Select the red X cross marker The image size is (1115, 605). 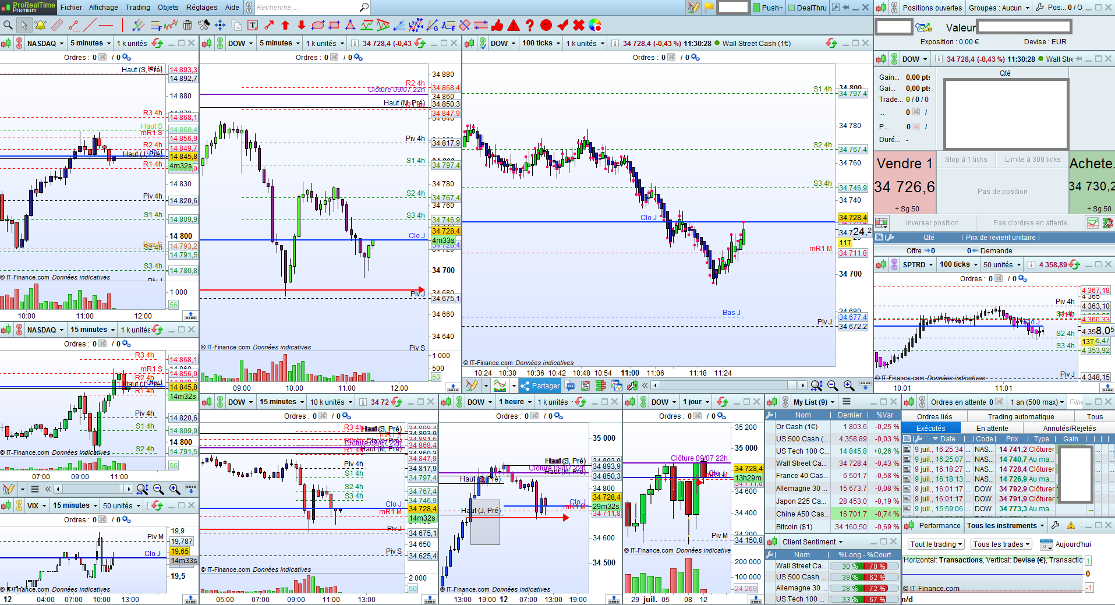pyautogui.click(x=579, y=25)
